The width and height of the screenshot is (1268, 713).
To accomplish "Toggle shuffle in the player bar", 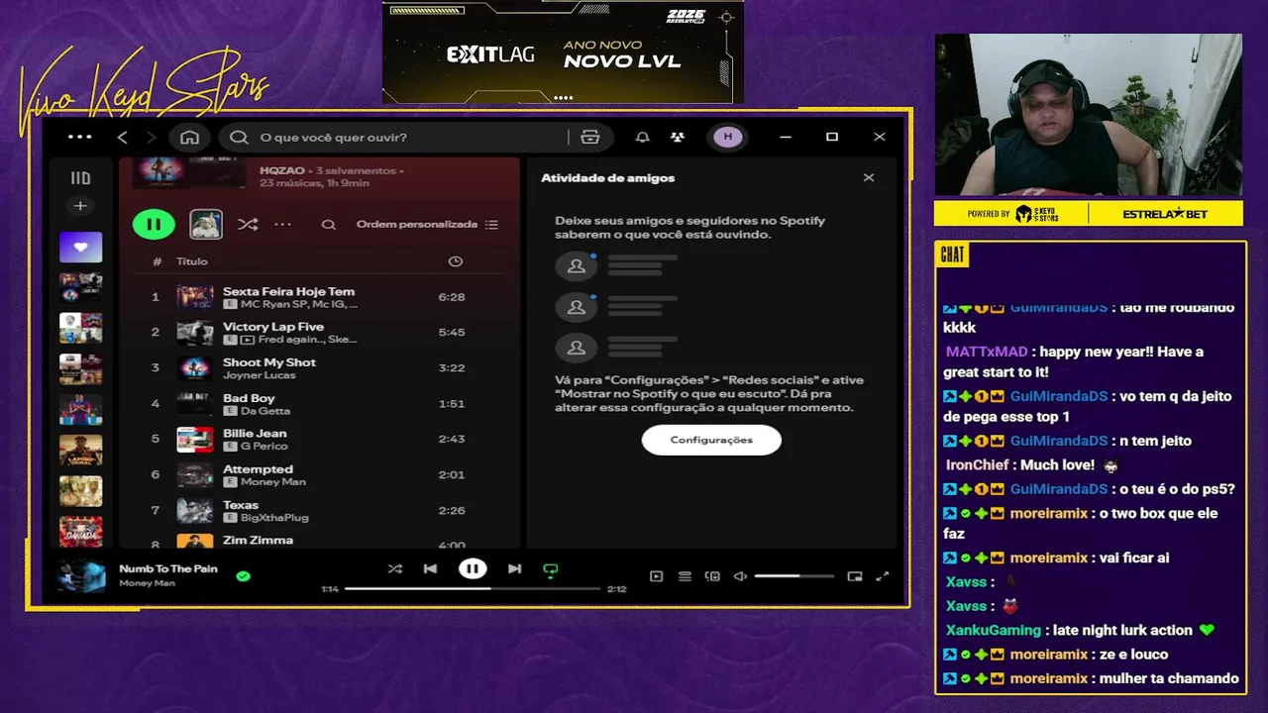I will tap(394, 568).
